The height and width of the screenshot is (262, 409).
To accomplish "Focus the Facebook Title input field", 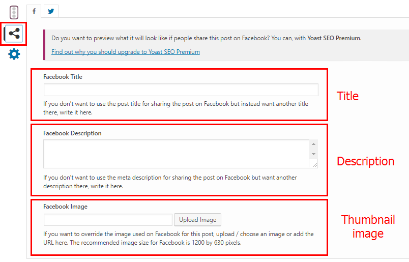I will [181, 90].
